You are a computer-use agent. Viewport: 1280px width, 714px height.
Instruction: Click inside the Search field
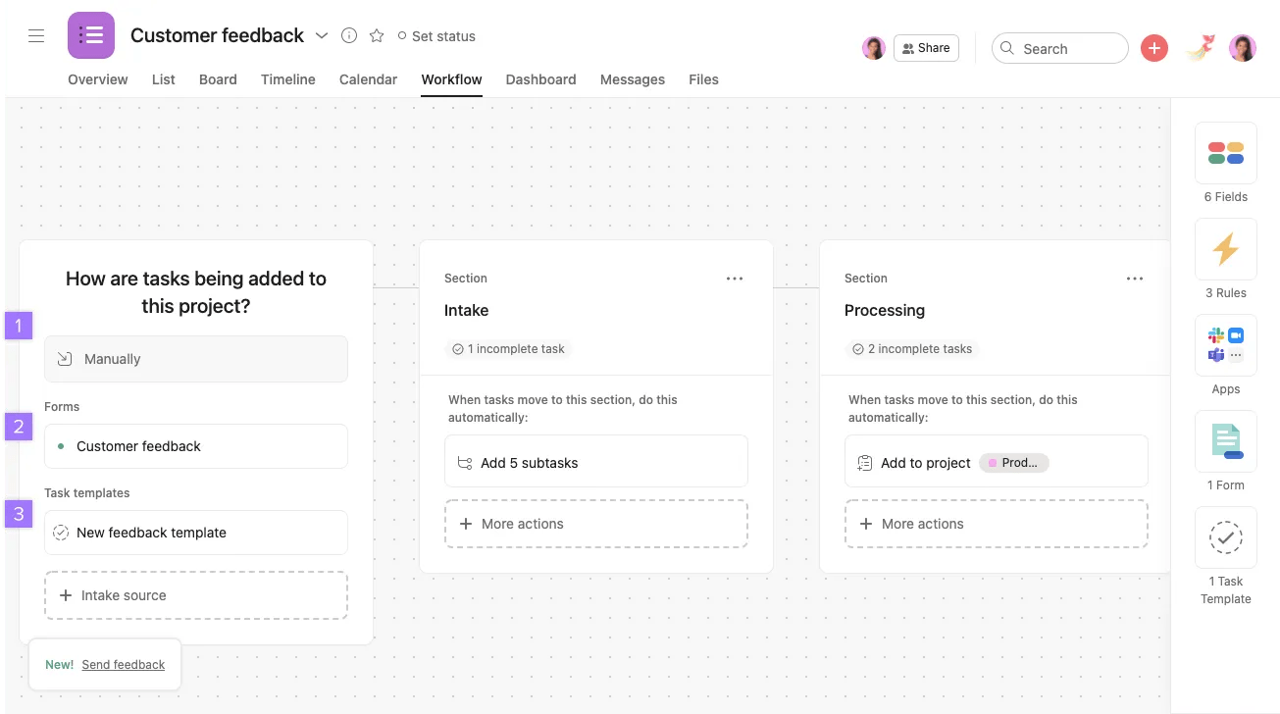point(1059,47)
